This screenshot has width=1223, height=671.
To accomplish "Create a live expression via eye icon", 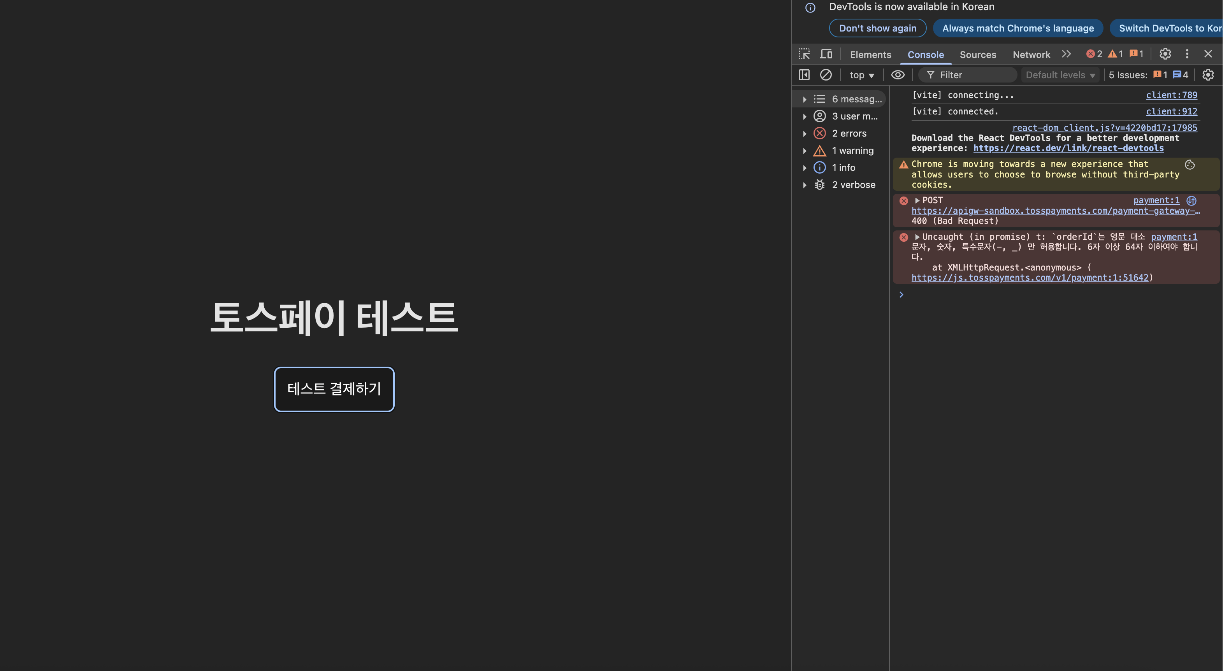I will click(897, 75).
